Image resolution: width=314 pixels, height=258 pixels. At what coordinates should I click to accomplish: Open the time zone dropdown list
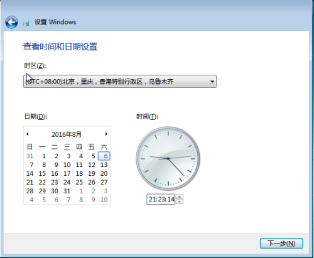[120, 82]
